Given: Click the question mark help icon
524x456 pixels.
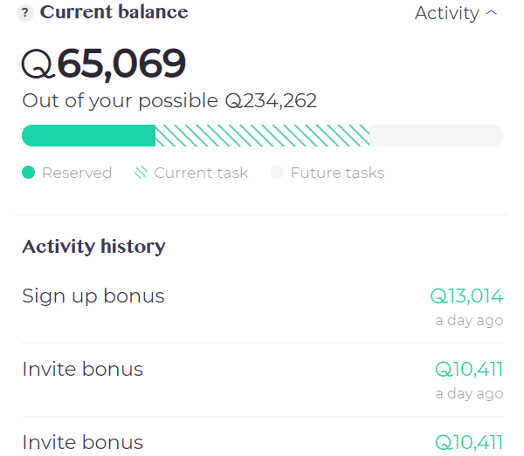Looking at the screenshot, I should pyautogui.click(x=25, y=13).
